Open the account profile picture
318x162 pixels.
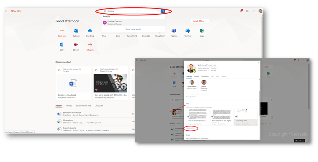(260, 11)
